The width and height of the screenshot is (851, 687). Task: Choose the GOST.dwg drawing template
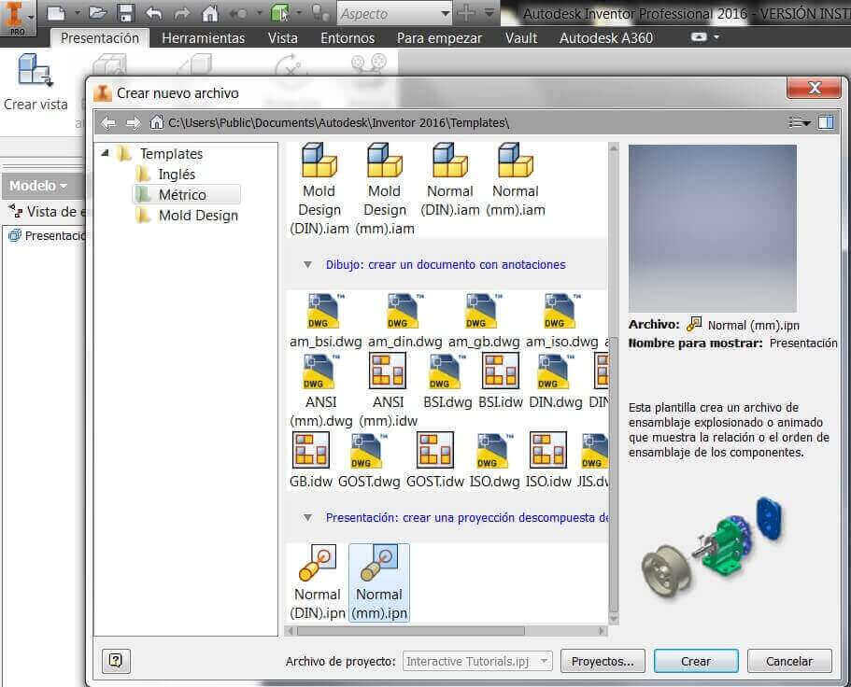pos(368,459)
